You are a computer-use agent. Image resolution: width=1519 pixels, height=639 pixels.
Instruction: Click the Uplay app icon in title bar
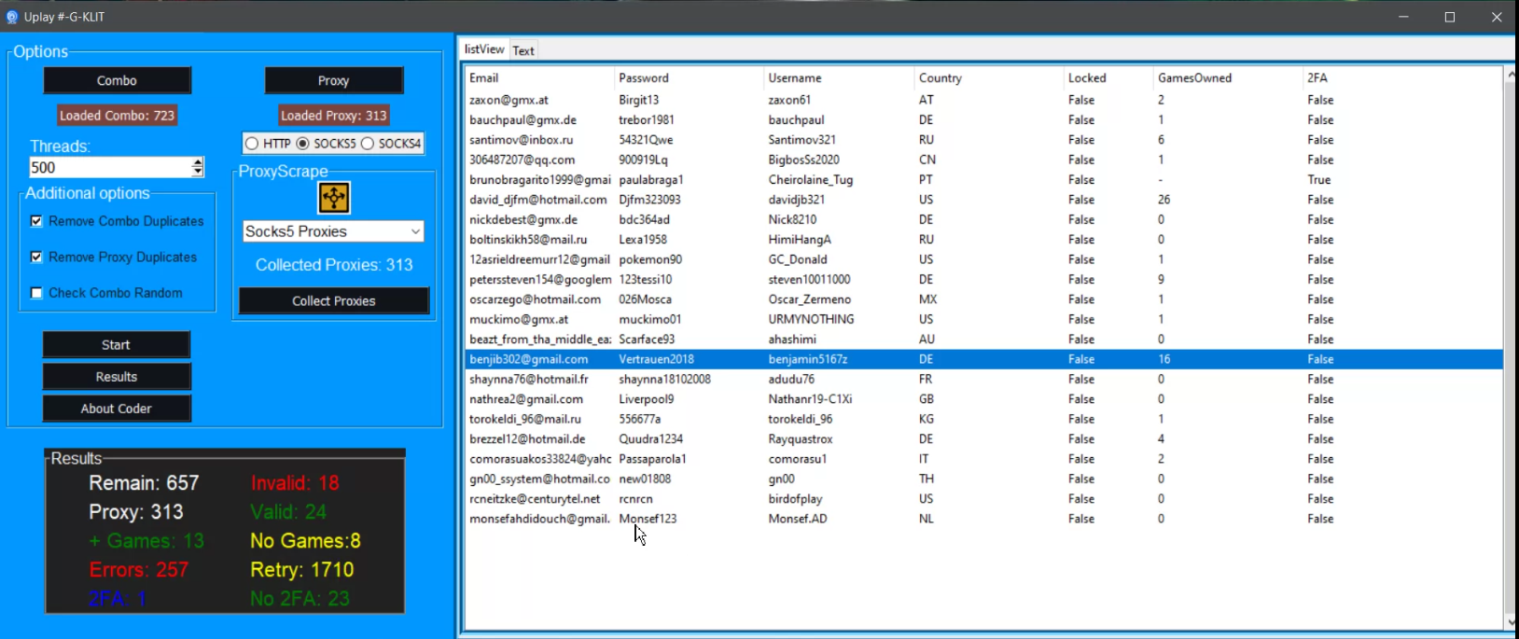[12, 17]
